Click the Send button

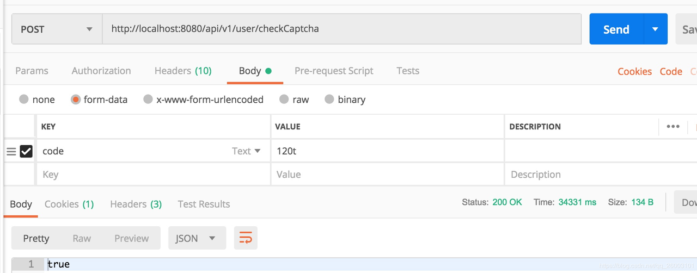pos(616,29)
